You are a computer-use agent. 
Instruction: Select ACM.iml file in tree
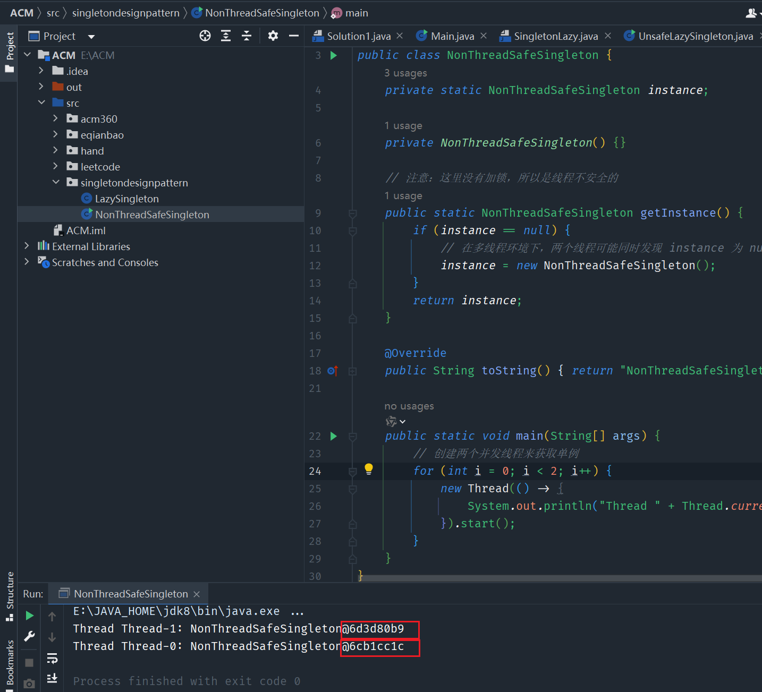pos(86,230)
